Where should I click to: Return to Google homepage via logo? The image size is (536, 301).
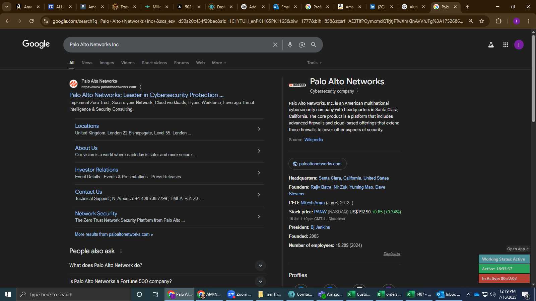36,44
